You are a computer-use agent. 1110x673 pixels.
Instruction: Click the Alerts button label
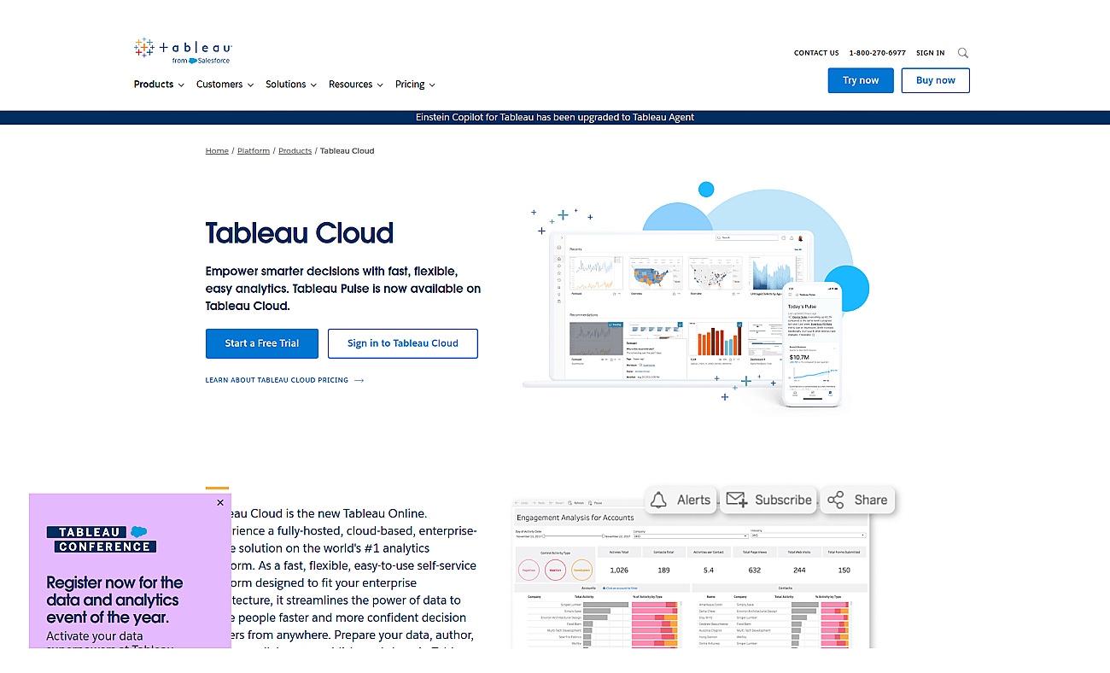(x=693, y=500)
